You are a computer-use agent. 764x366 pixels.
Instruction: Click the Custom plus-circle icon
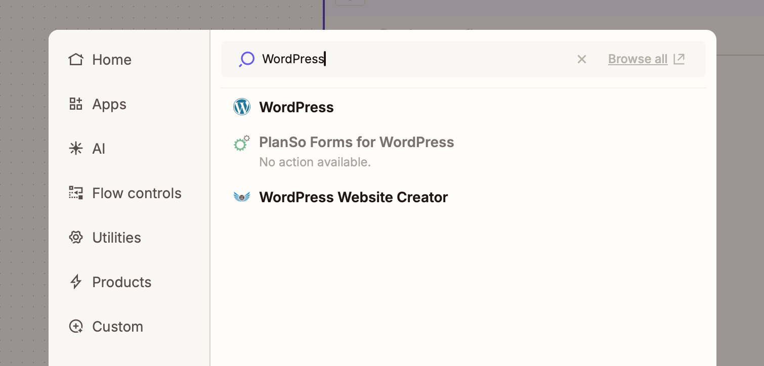coord(76,327)
